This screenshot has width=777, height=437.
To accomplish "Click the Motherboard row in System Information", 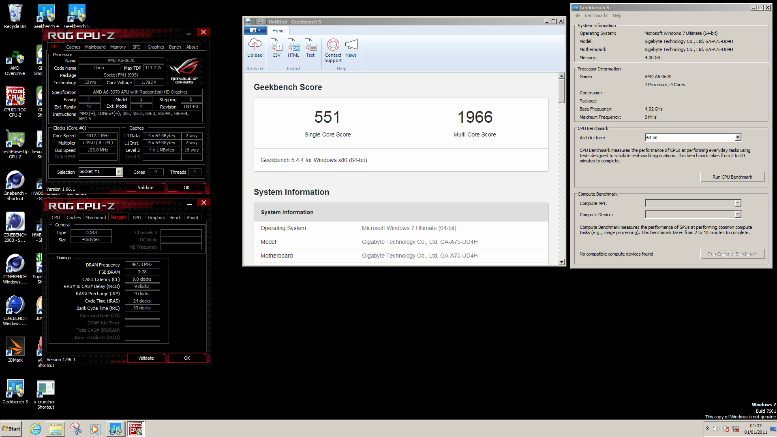I will 401,256.
